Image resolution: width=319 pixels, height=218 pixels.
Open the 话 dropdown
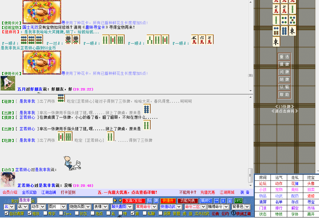[x=23, y=207]
